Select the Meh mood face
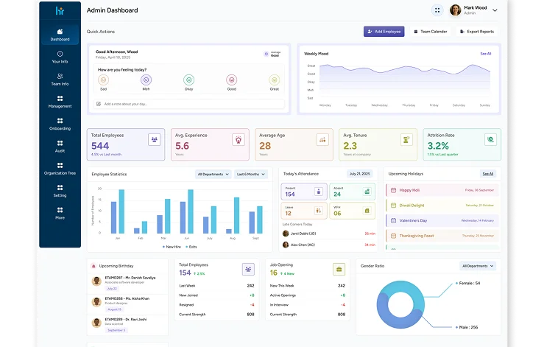Viewport: 544px width, 347px height. pyautogui.click(x=146, y=80)
